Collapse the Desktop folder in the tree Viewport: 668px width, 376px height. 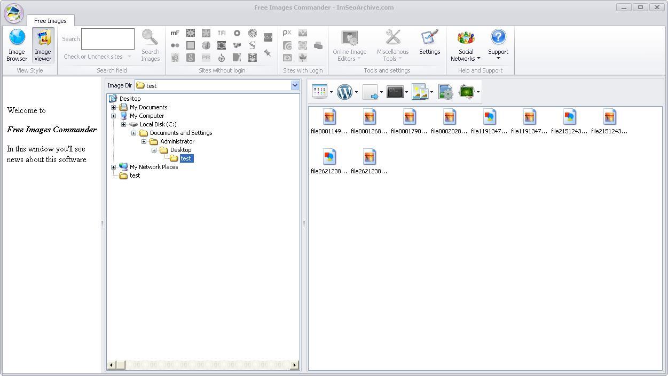(154, 150)
